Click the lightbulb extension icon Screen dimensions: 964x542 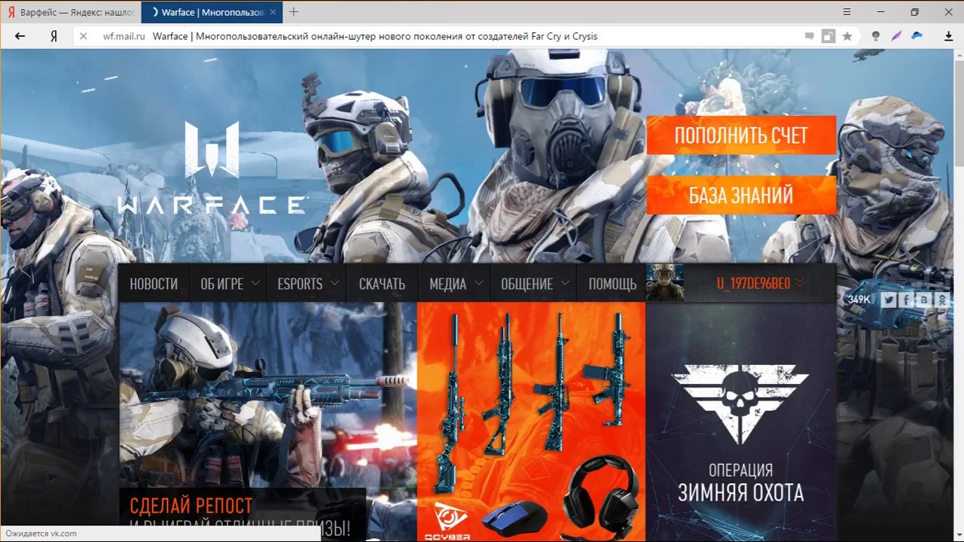pyautogui.click(x=875, y=36)
